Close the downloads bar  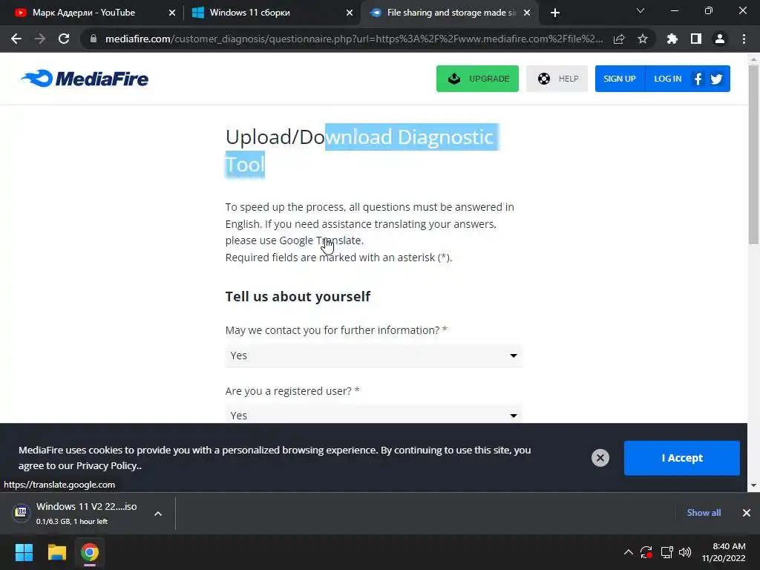coord(747,513)
